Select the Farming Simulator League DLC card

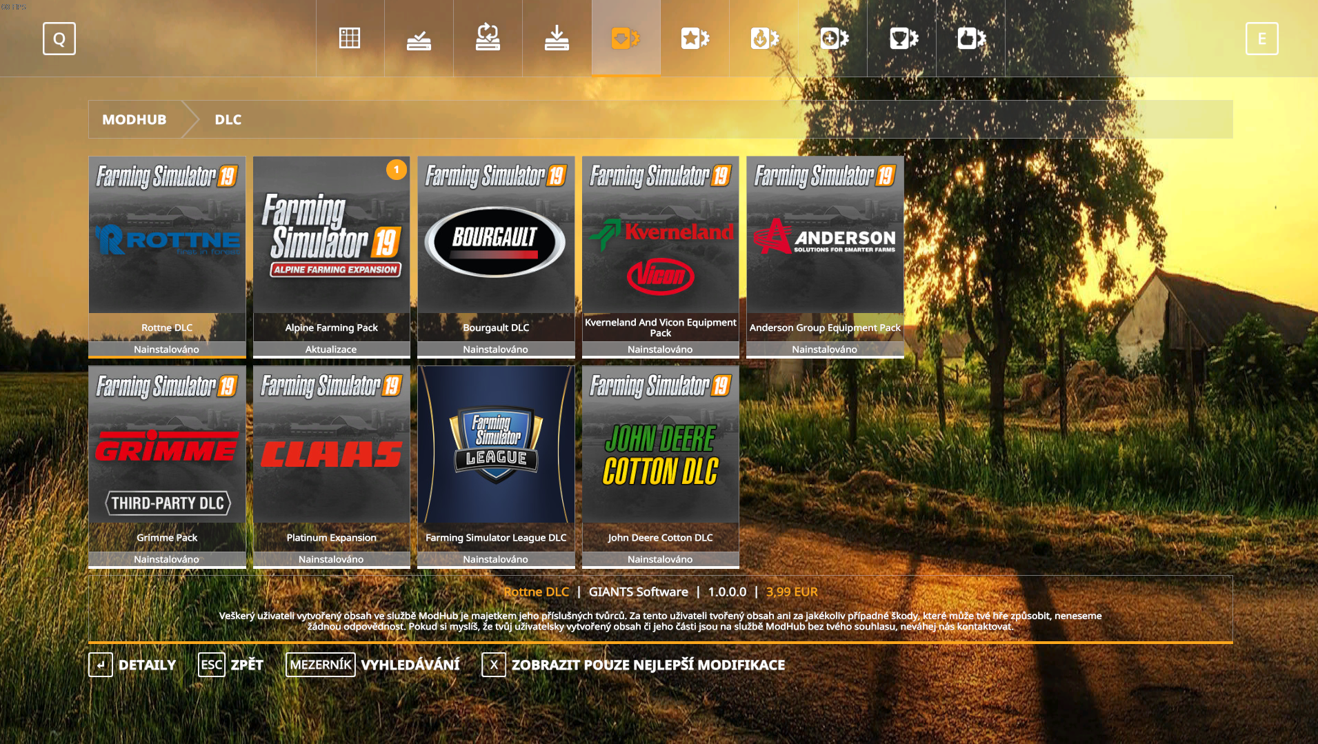496,467
